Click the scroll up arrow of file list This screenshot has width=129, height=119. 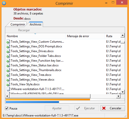coord(122,35)
